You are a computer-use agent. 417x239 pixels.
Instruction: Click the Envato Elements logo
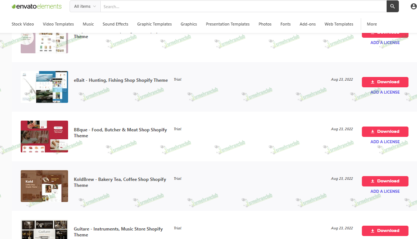point(37,6)
